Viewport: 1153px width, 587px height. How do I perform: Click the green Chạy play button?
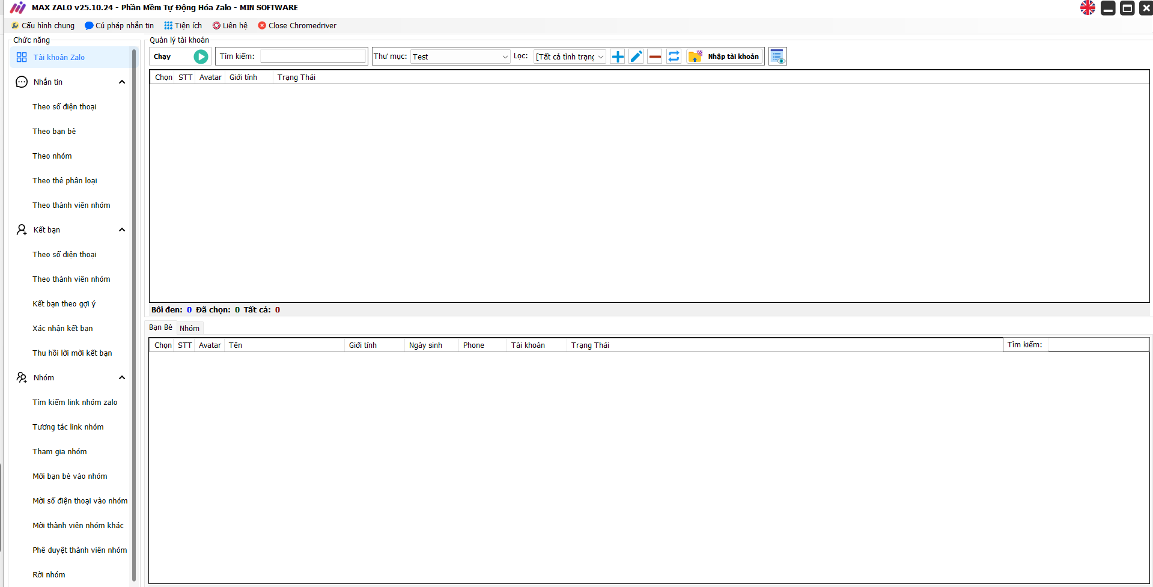[201, 56]
